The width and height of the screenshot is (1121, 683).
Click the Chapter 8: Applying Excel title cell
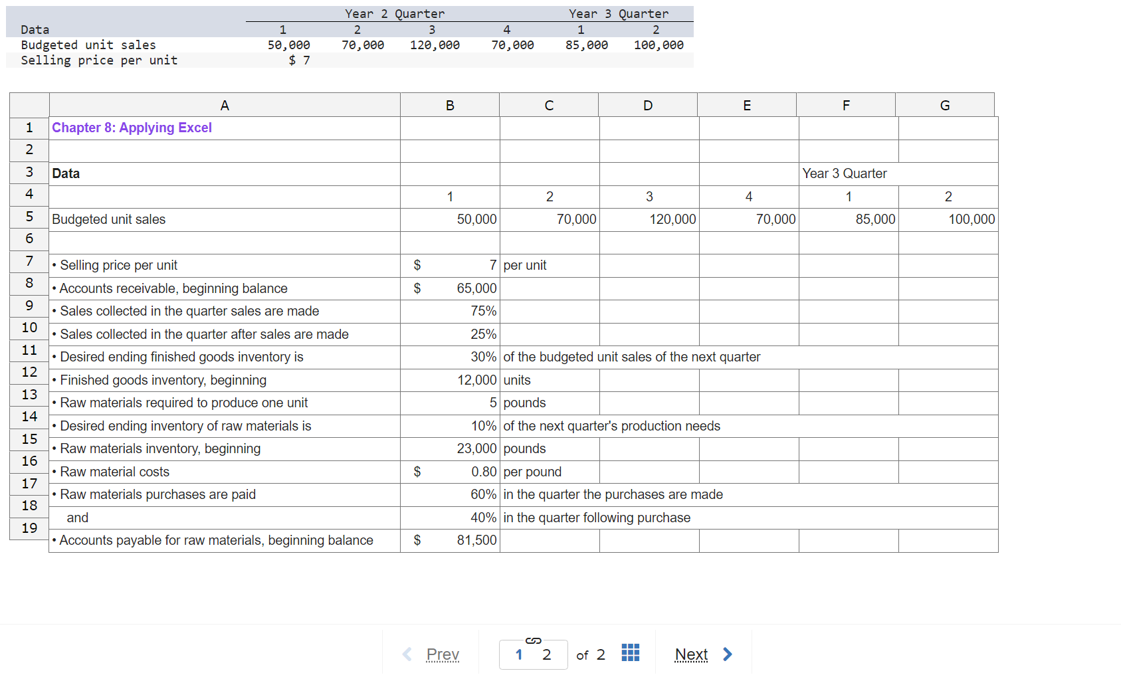tap(132, 128)
